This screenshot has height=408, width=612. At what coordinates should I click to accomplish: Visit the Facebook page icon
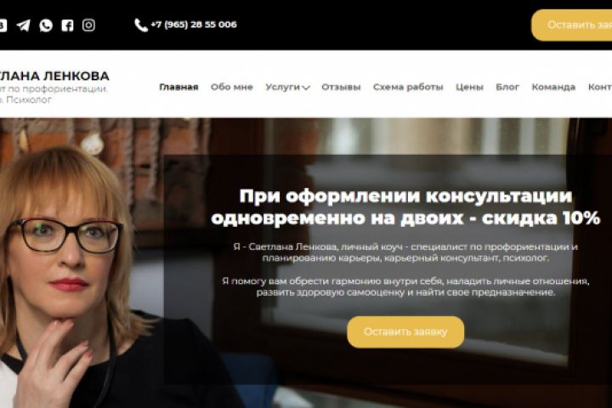click(x=67, y=25)
